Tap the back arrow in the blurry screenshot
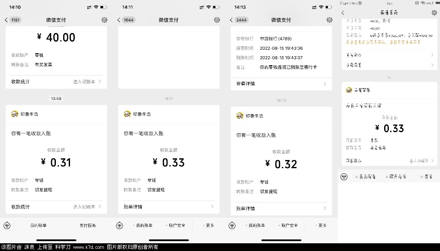440x251 pixels. [x=343, y=12]
